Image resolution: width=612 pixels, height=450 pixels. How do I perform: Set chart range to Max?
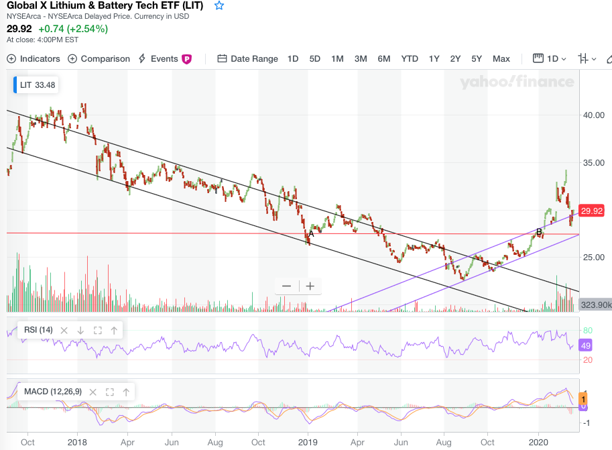(x=501, y=58)
